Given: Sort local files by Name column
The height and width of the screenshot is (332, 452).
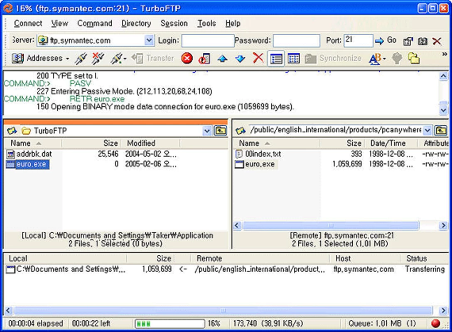Looking at the screenshot, I should click(x=32, y=143).
